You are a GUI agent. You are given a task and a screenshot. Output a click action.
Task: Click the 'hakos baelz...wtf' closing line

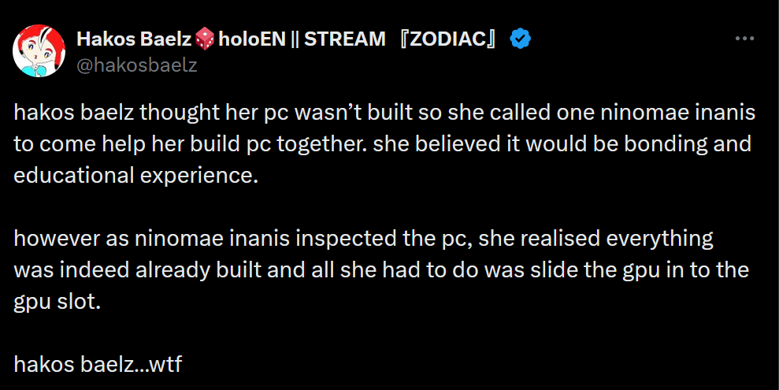coord(98,364)
